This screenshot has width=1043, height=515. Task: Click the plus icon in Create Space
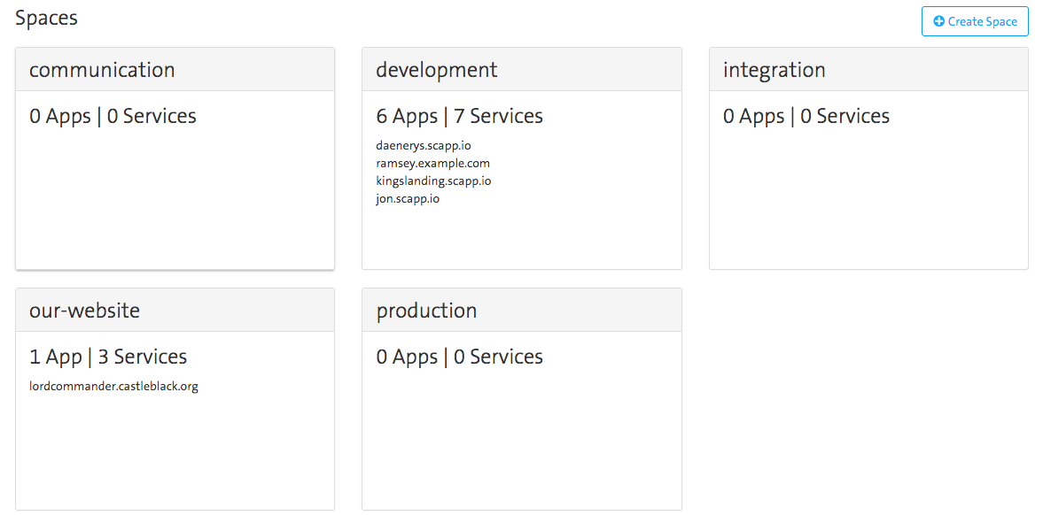point(938,21)
